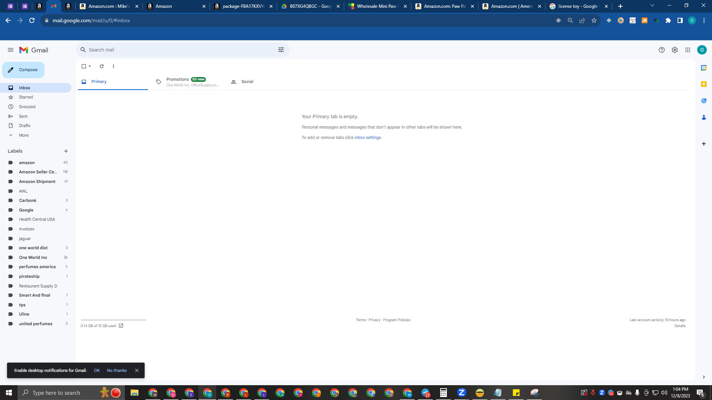Switch to the Wholesale Mini Paw browser tab
Screen dimensions: 712x400
pos(378,6)
